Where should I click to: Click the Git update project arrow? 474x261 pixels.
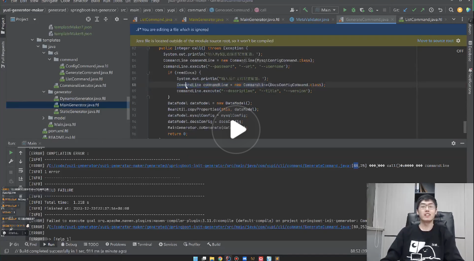click(x=405, y=10)
